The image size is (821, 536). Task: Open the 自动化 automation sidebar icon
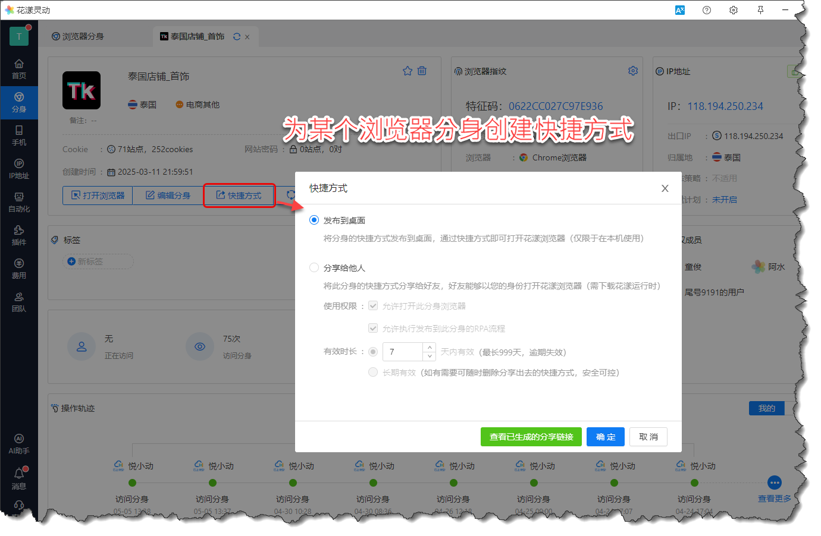tap(19, 201)
